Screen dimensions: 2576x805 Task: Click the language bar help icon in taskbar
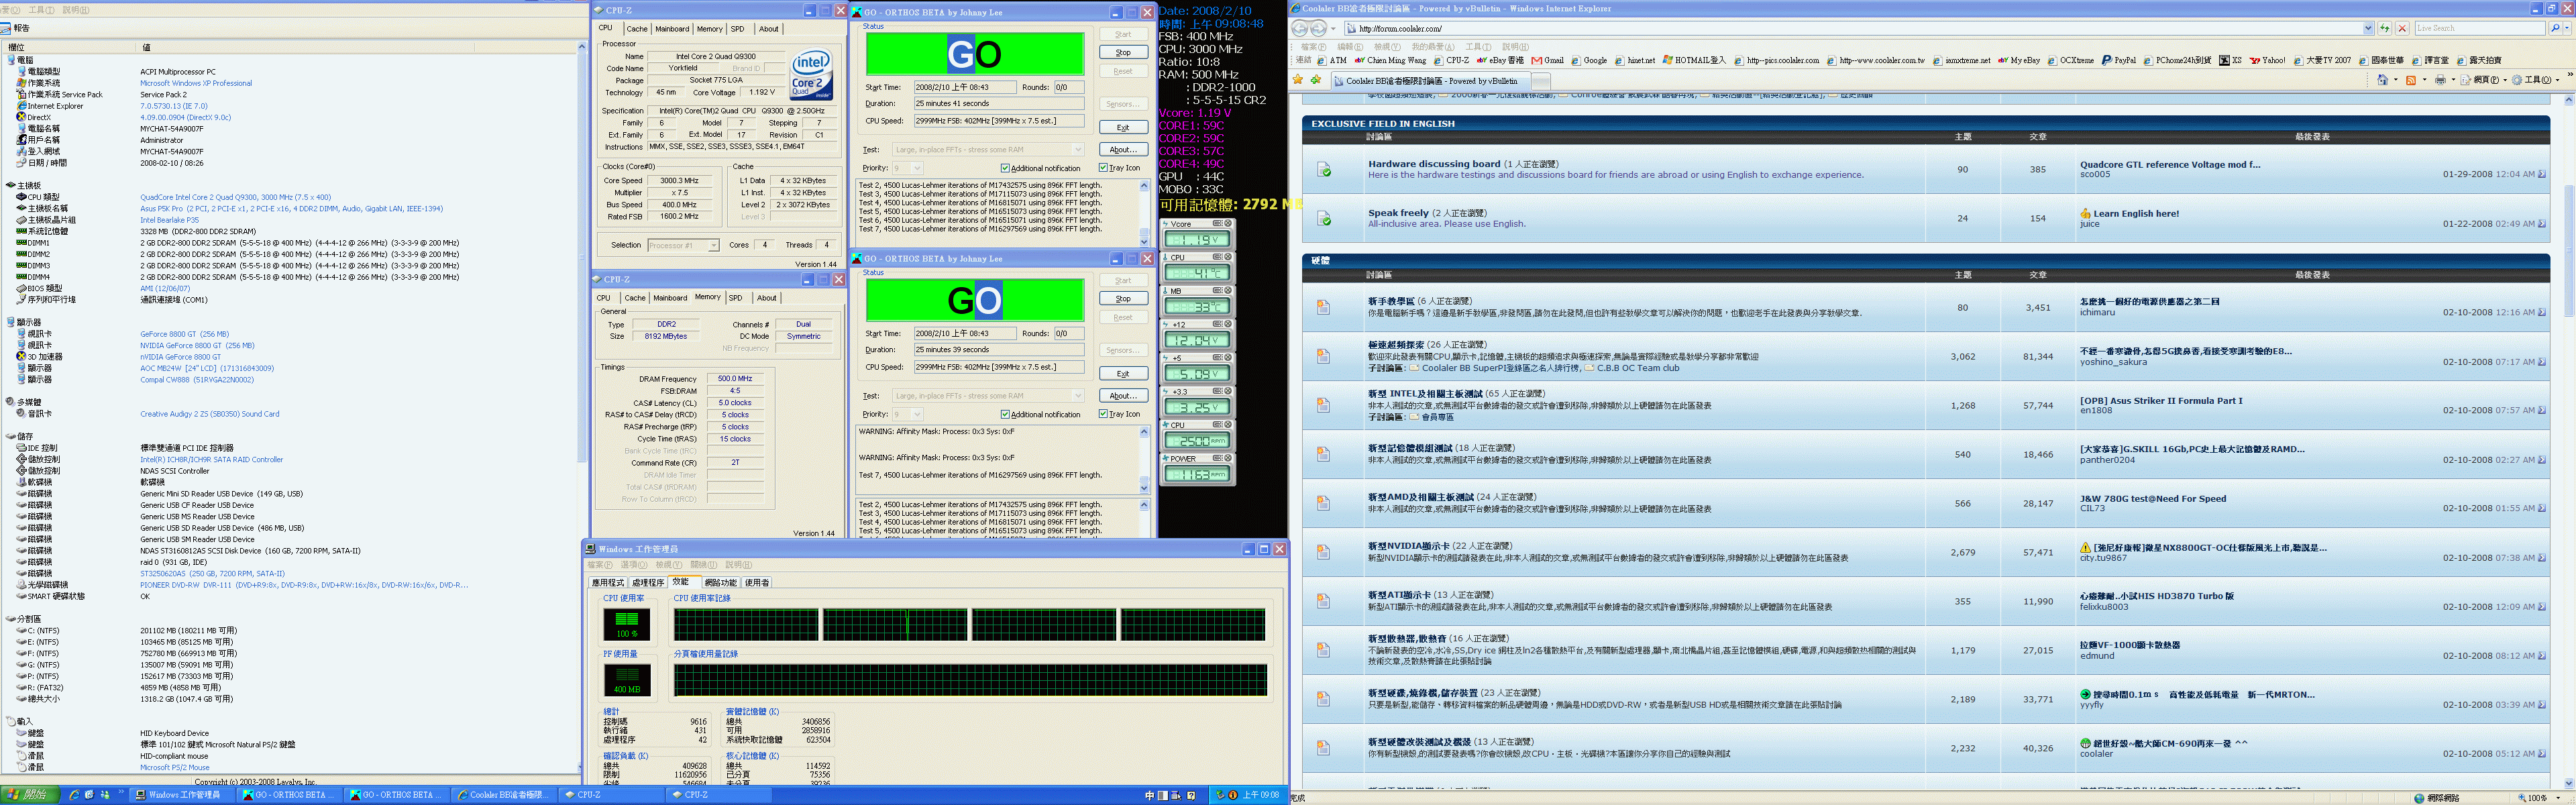tap(1191, 796)
